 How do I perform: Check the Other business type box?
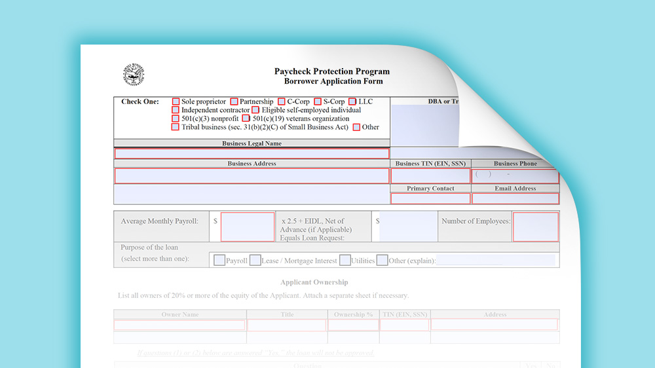[x=356, y=127]
